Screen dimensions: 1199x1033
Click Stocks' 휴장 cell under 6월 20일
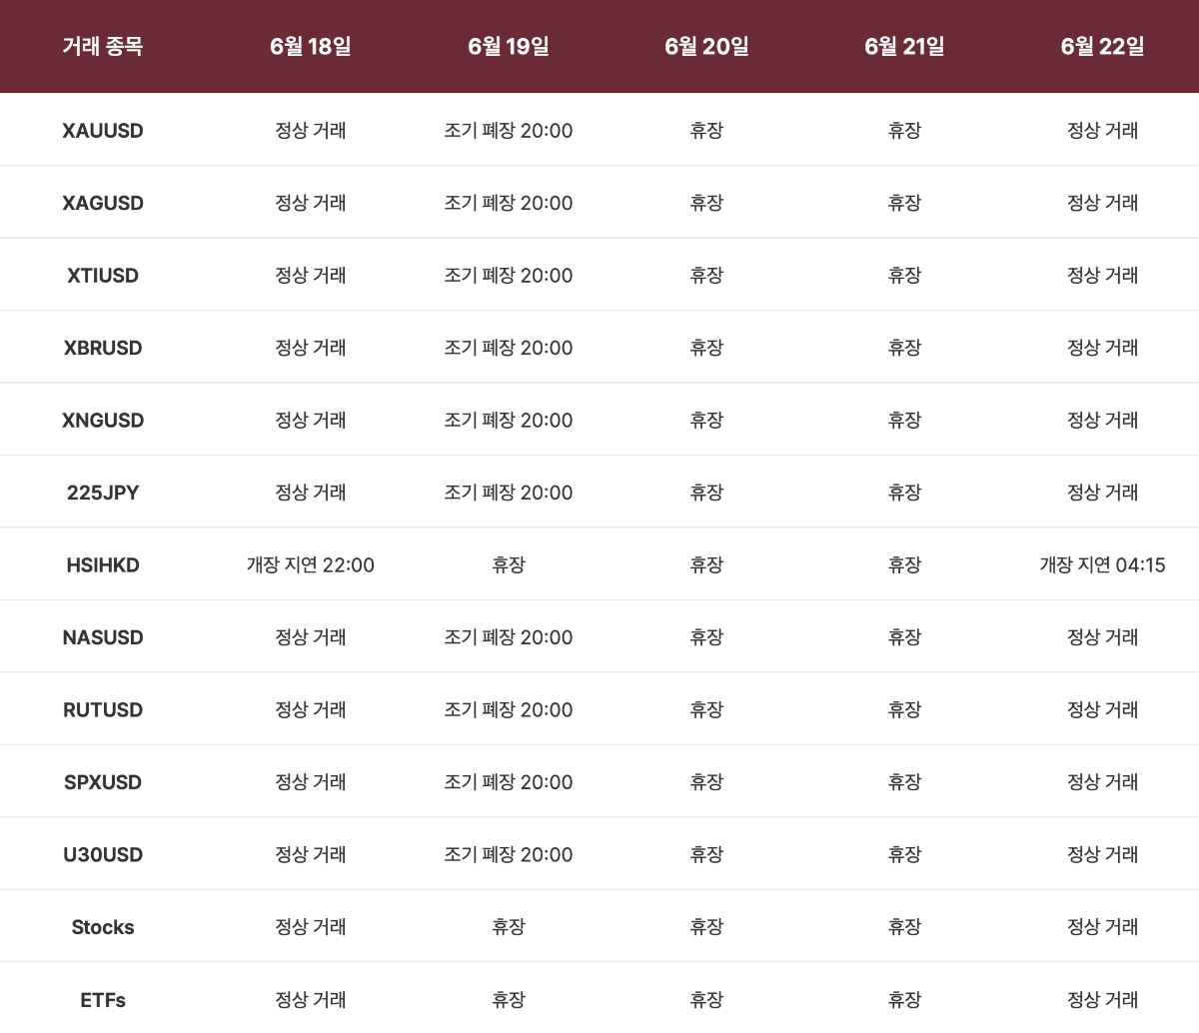[x=706, y=927]
